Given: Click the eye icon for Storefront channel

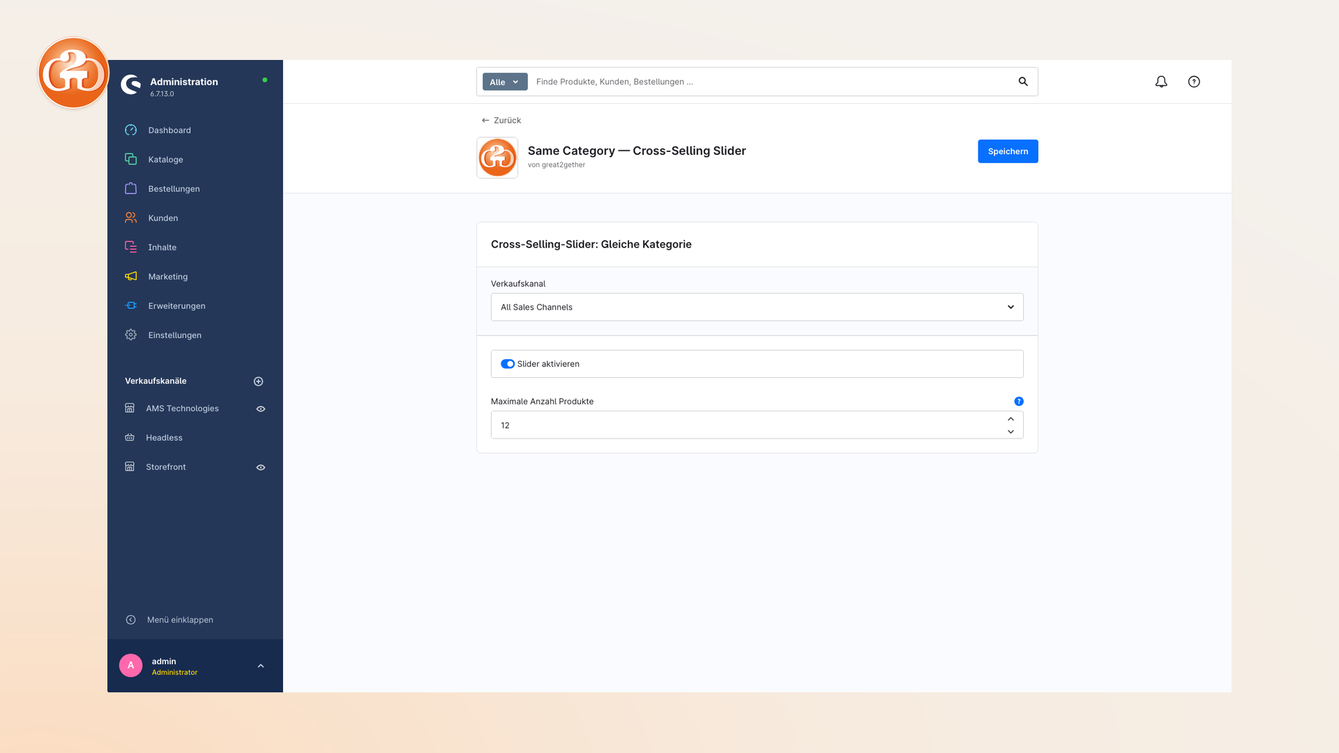Looking at the screenshot, I should (x=261, y=468).
